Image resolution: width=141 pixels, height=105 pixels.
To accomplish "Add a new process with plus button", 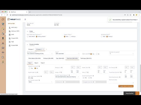I will 46,49.
